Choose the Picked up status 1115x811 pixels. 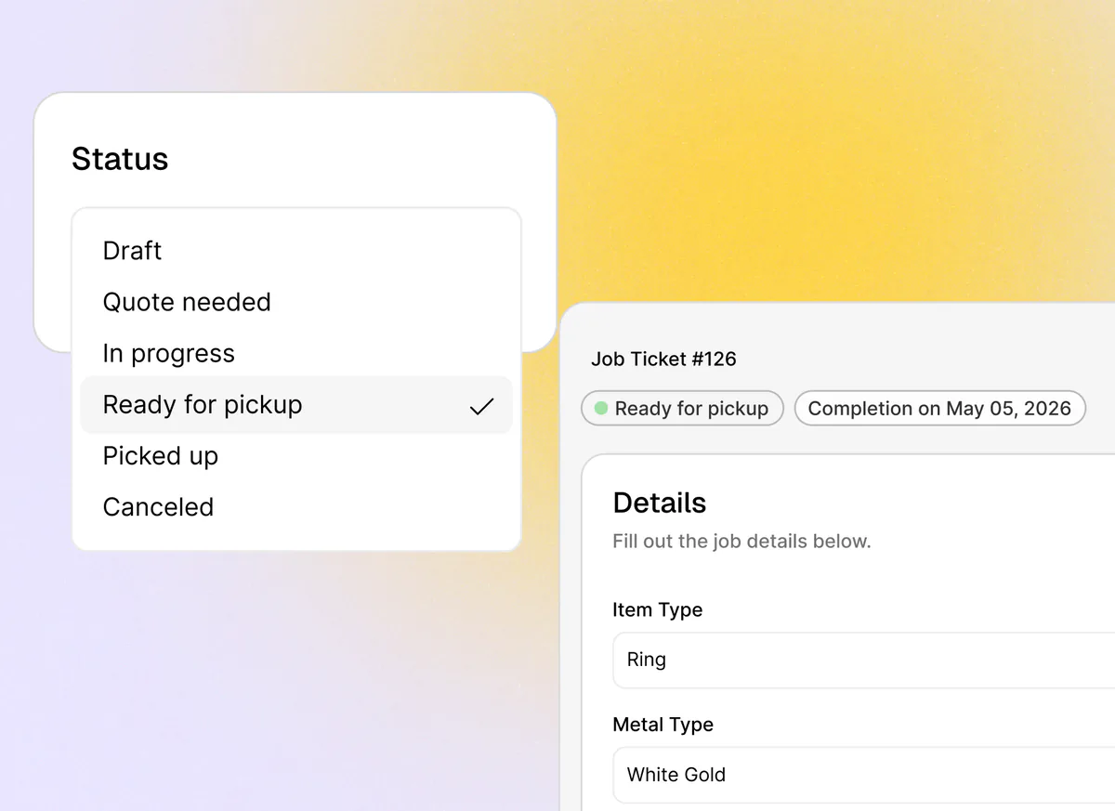295,456
